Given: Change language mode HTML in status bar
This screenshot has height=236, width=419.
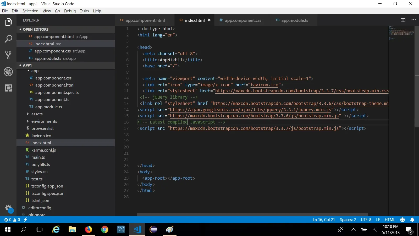Looking at the screenshot, I should tap(390, 220).
